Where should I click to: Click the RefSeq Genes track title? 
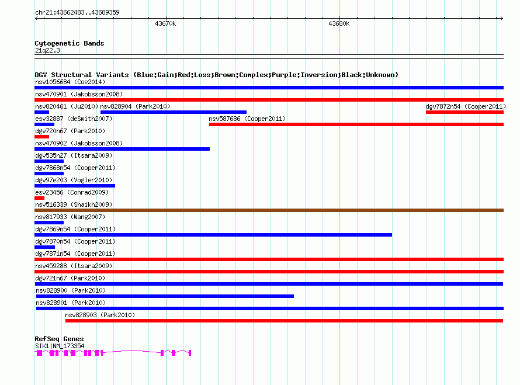coord(59,339)
